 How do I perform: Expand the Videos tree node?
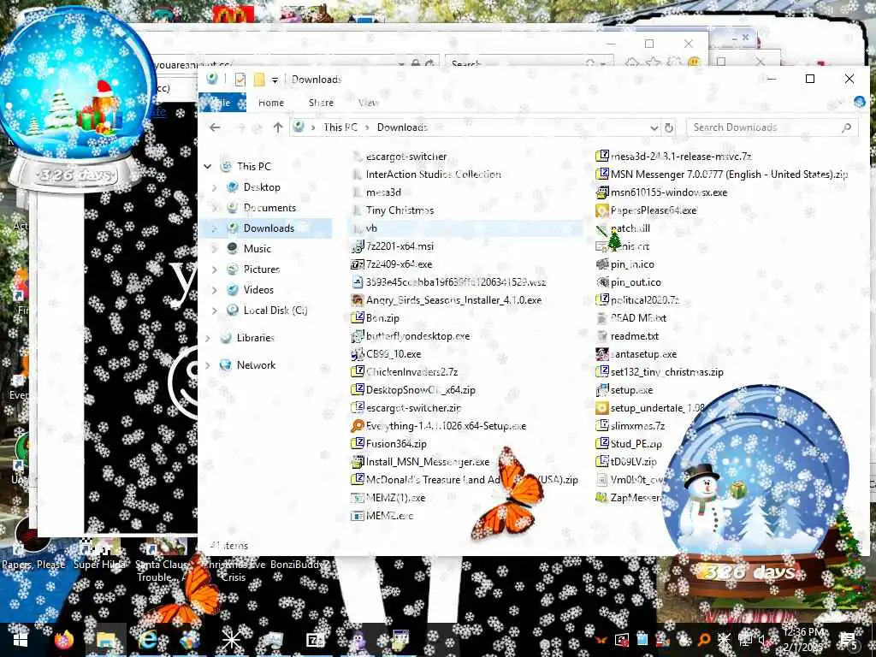(x=215, y=290)
